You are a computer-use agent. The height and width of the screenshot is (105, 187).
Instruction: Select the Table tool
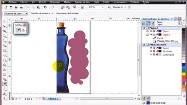(x=5, y=75)
